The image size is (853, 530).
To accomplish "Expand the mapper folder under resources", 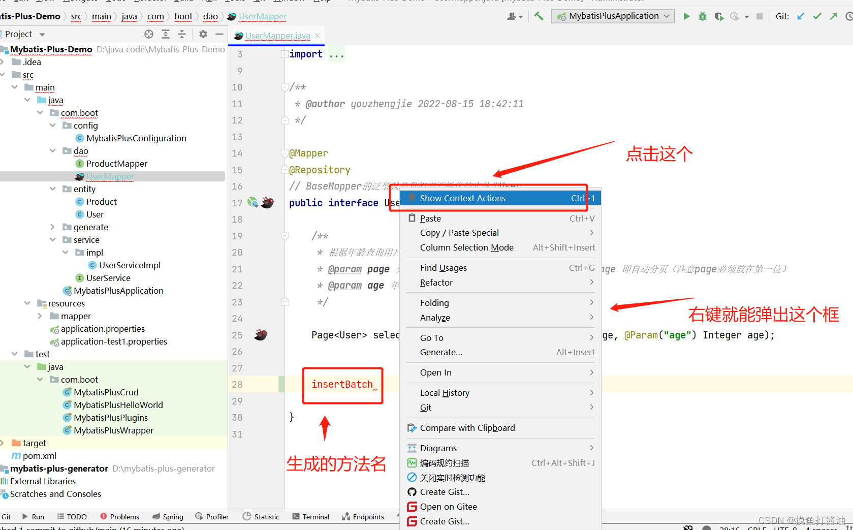I will click(40, 316).
